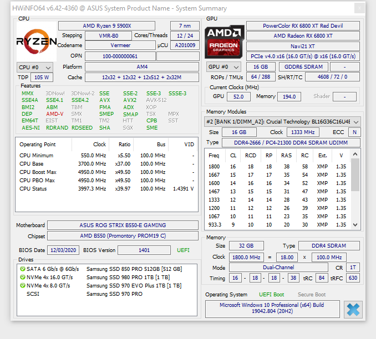Click the memory timings scroll down arrow

click(x=355, y=225)
